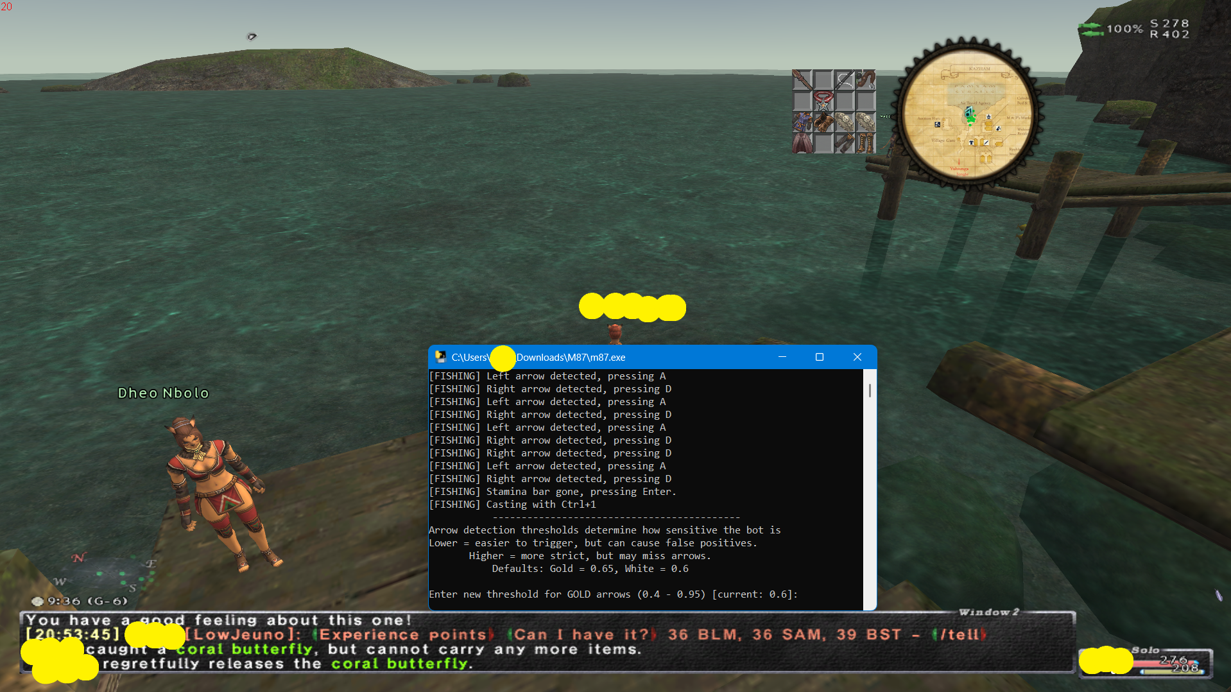This screenshot has width=1231, height=692.
Task: Click 'Can I have it?' auto-translate phrase
Action: (581, 635)
